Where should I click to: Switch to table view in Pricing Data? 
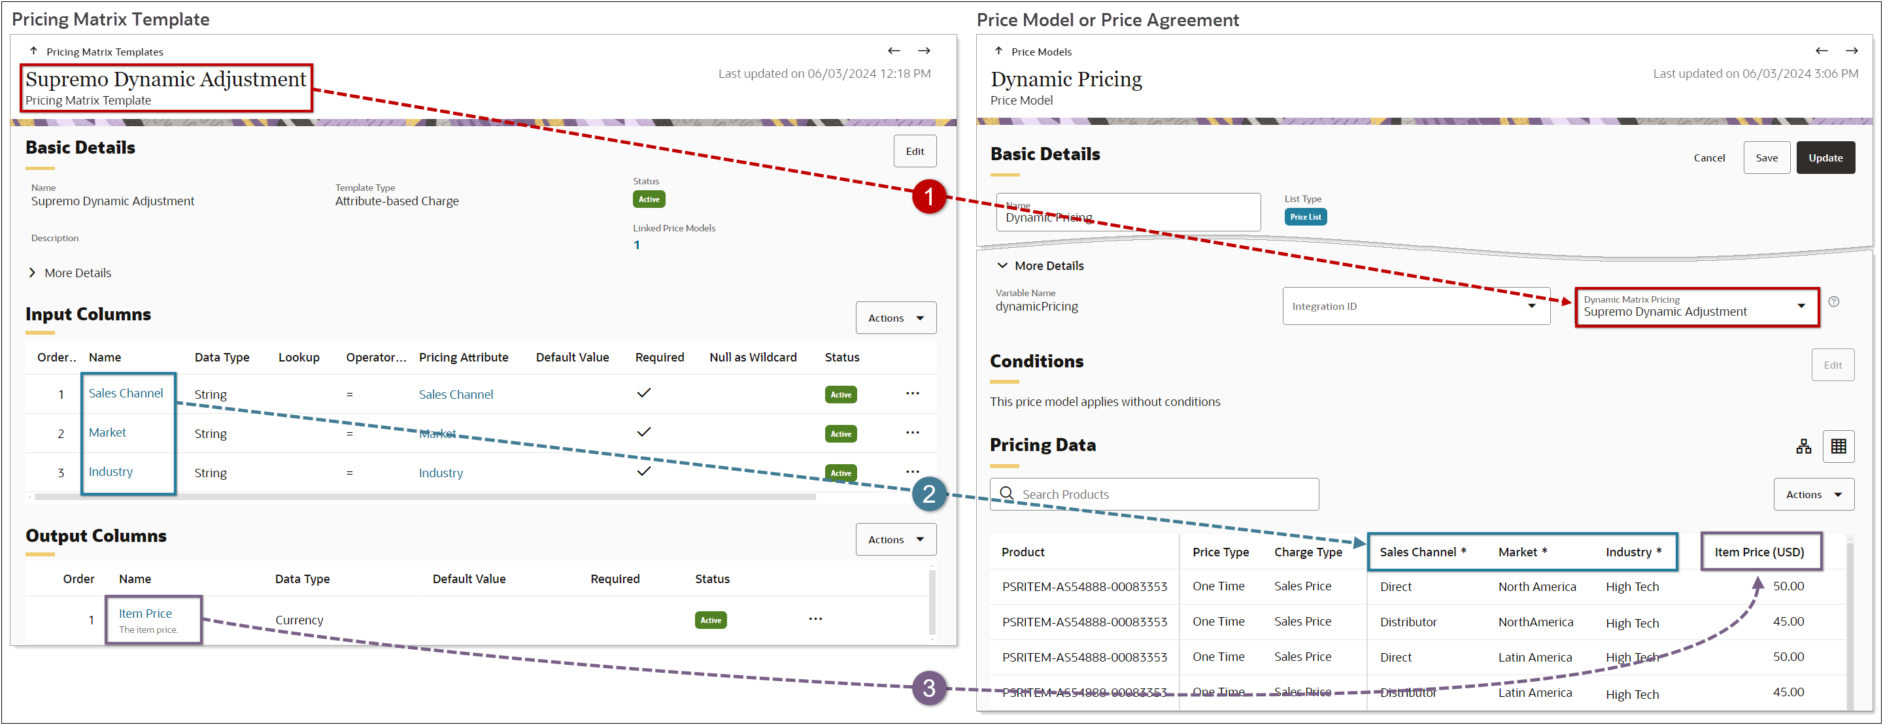pos(1840,446)
